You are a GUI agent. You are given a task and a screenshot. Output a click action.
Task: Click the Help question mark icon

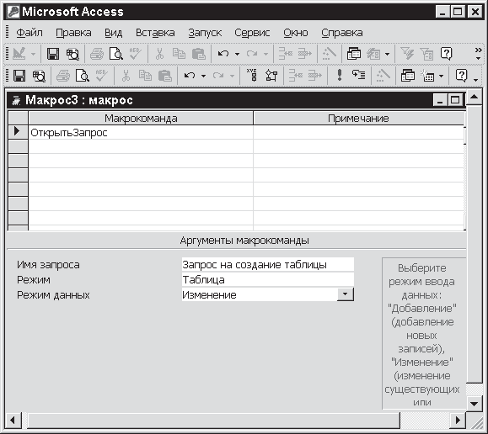click(x=461, y=75)
